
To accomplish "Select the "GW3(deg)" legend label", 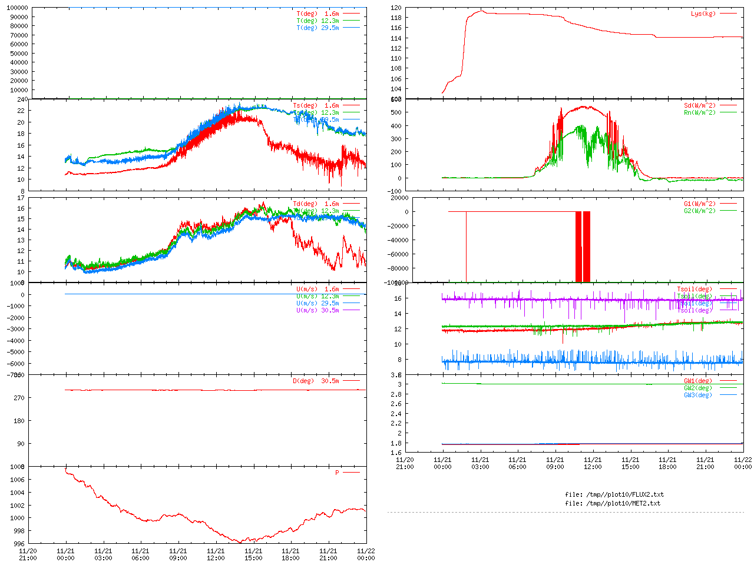I will tap(698, 395).
